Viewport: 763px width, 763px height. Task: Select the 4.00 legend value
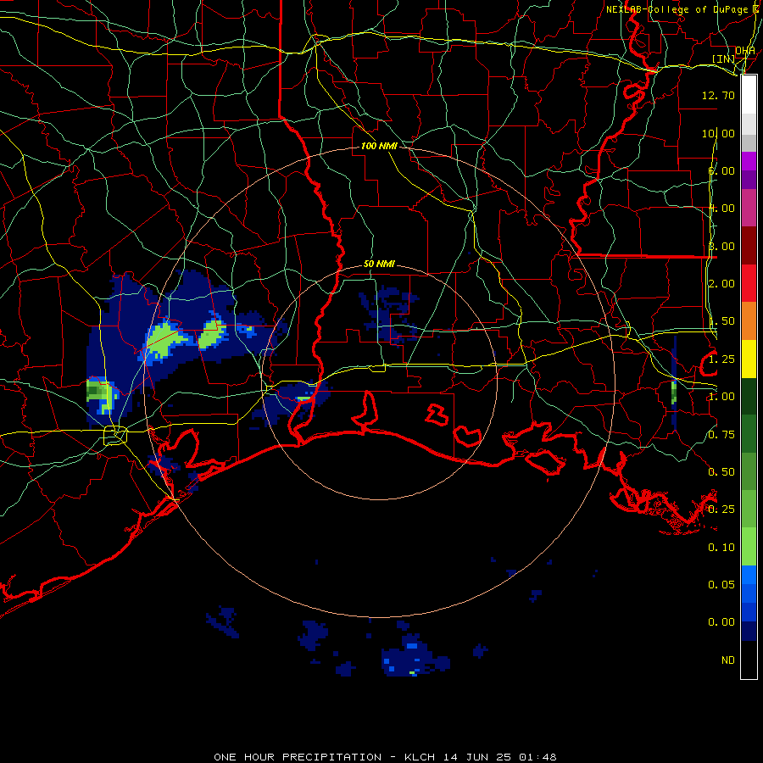(x=721, y=209)
